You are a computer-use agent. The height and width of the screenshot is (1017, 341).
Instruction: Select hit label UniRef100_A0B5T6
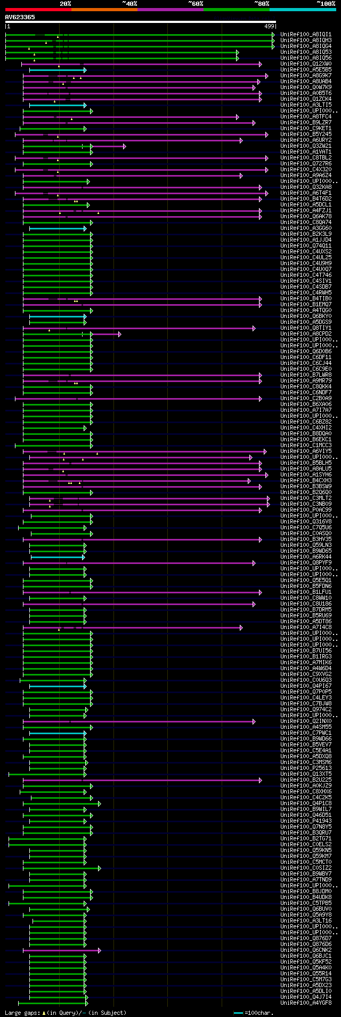point(306,93)
